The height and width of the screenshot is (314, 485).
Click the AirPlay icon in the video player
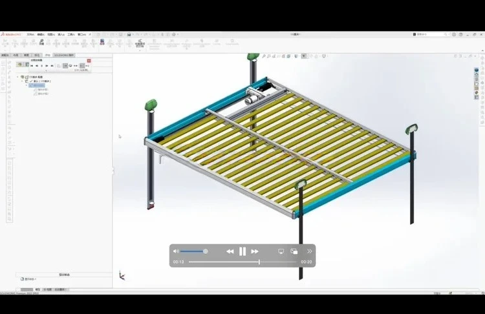coord(281,251)
